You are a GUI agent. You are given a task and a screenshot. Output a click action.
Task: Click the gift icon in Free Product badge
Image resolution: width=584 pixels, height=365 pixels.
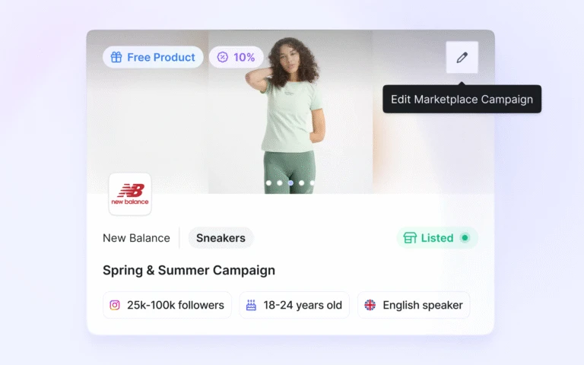coord(116,57)
